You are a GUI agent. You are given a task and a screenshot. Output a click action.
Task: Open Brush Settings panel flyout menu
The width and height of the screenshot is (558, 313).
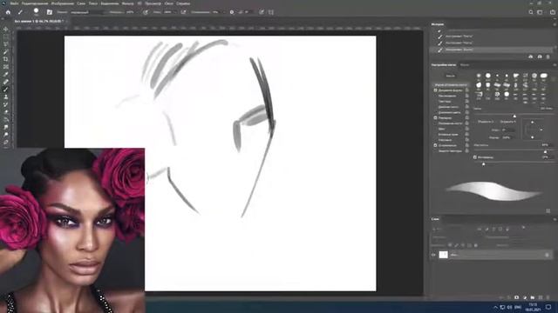click(x=555, y=65)
